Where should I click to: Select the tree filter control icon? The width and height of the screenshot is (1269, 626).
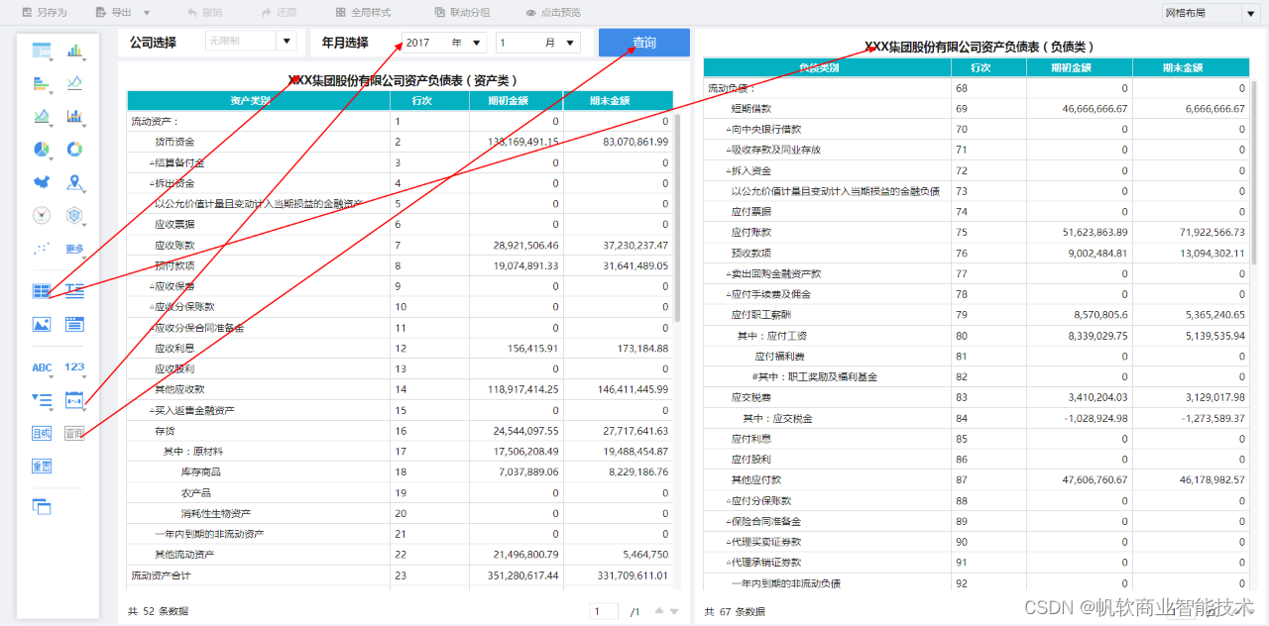coord(42,400)
